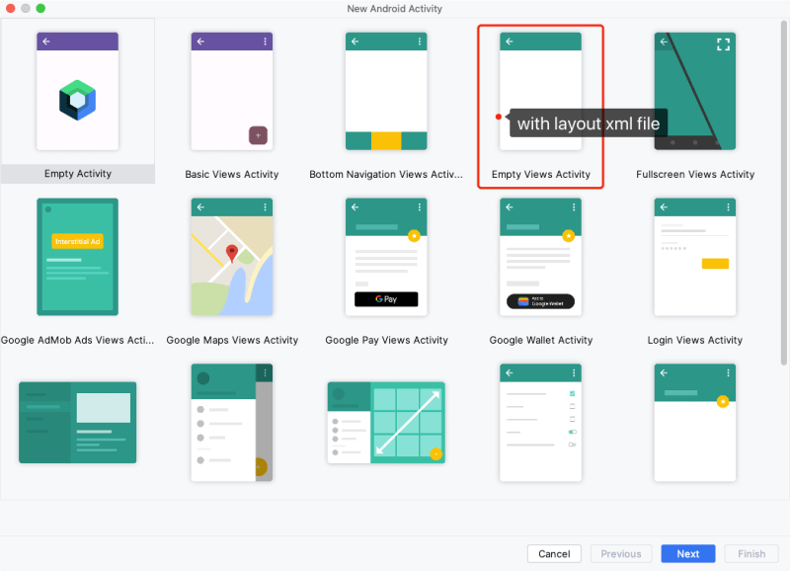The image size is (790, 571).
Task: Click the Cancel button
Action: [x=554, y=553]
